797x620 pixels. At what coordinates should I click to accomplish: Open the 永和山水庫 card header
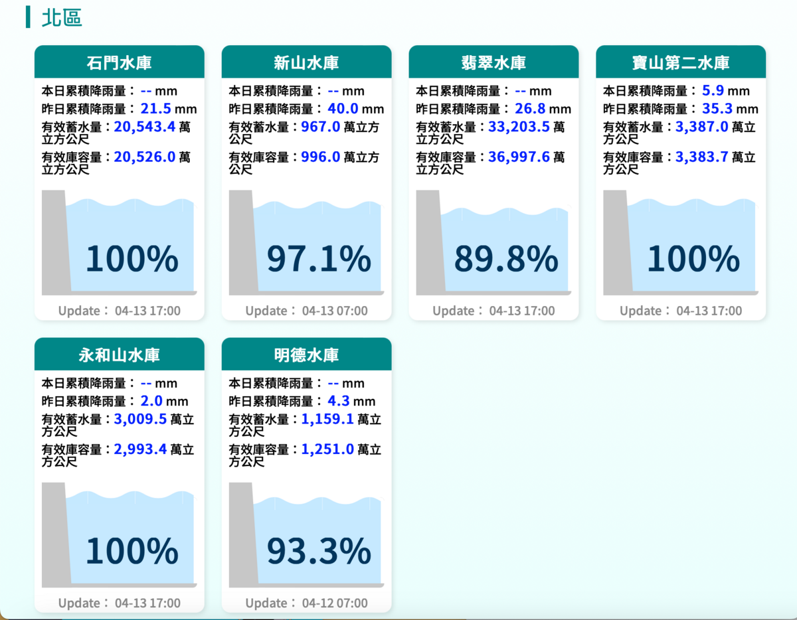pos(120,354)
